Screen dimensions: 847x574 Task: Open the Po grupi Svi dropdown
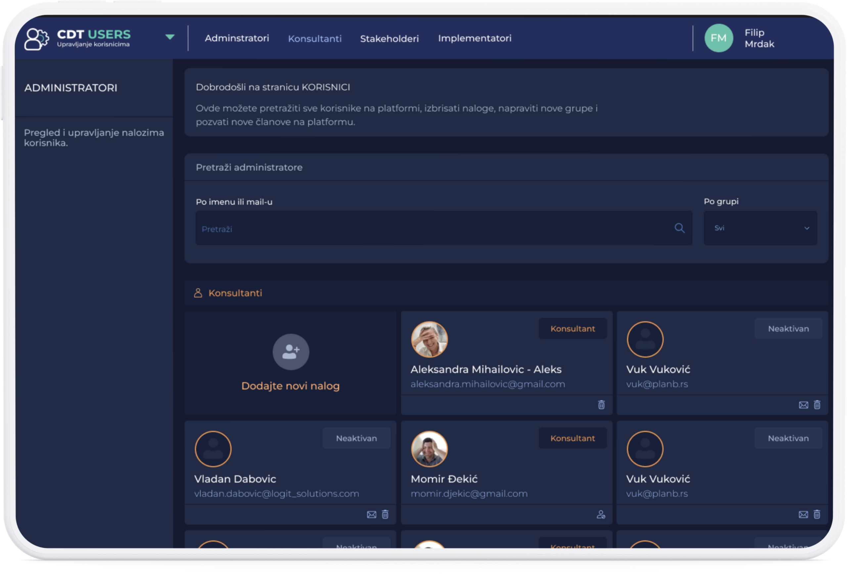(760, 228)
